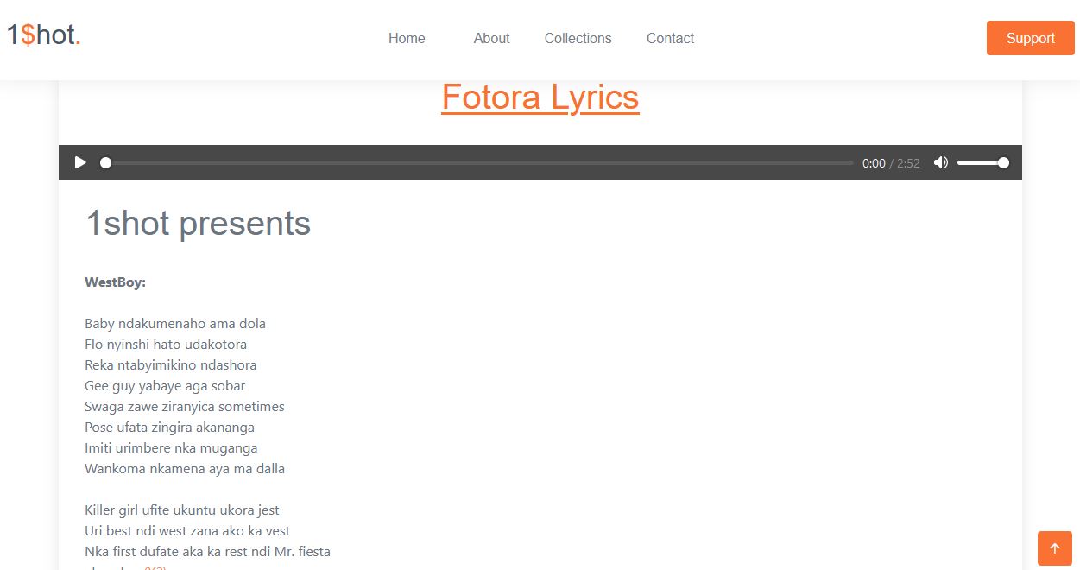
Task: Click the line "Imiti urimbere nka muganga"
Action: coord(171,448)
